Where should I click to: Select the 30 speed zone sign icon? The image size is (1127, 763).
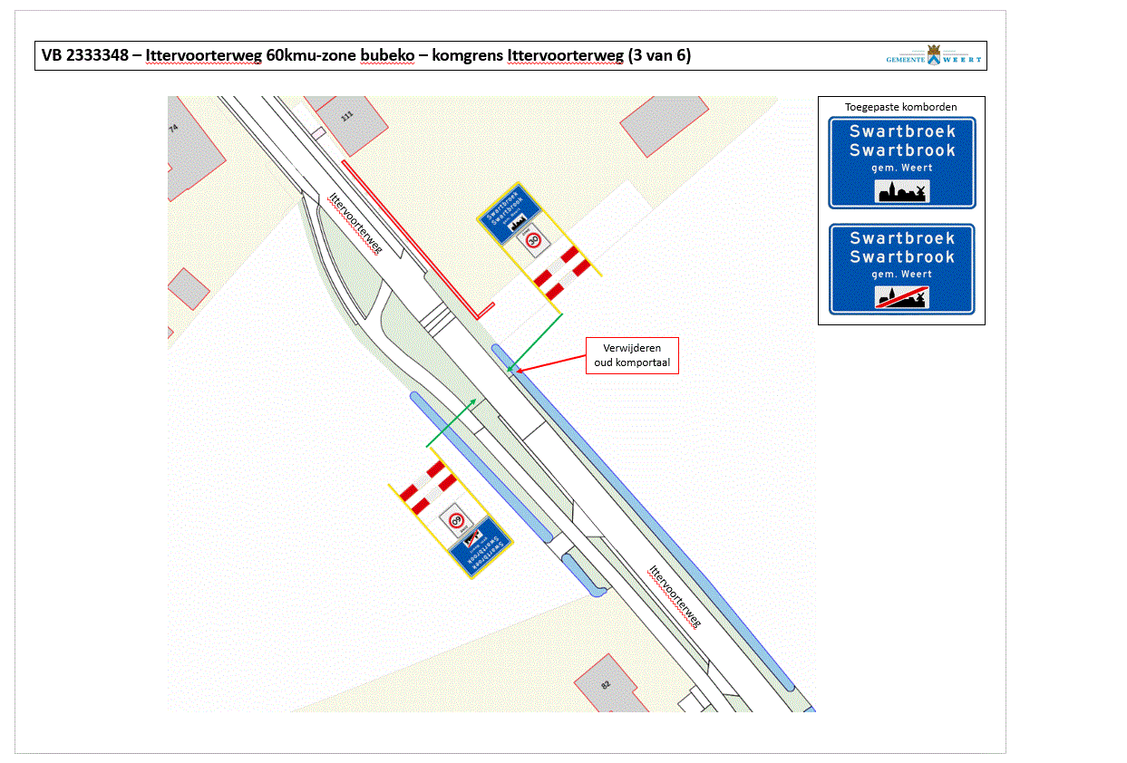point(534,241)
